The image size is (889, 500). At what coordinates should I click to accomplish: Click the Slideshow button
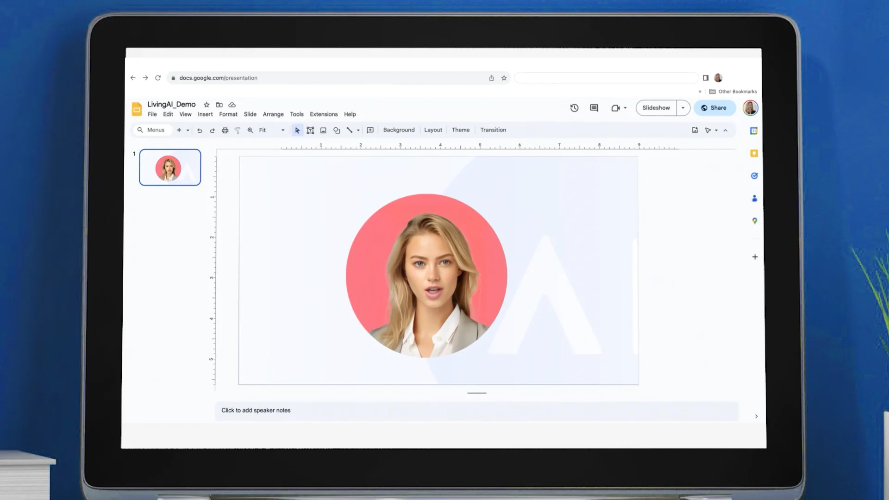[x=656, y=108]
